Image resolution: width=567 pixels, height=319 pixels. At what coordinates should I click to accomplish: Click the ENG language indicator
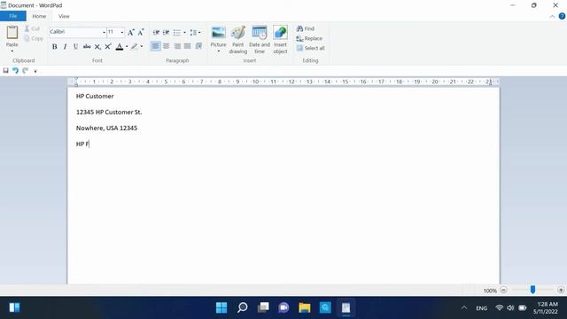click(x=481, y=308)
